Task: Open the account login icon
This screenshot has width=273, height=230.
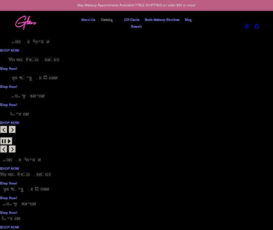Action: pyautogui.click(x=247, y=26)
